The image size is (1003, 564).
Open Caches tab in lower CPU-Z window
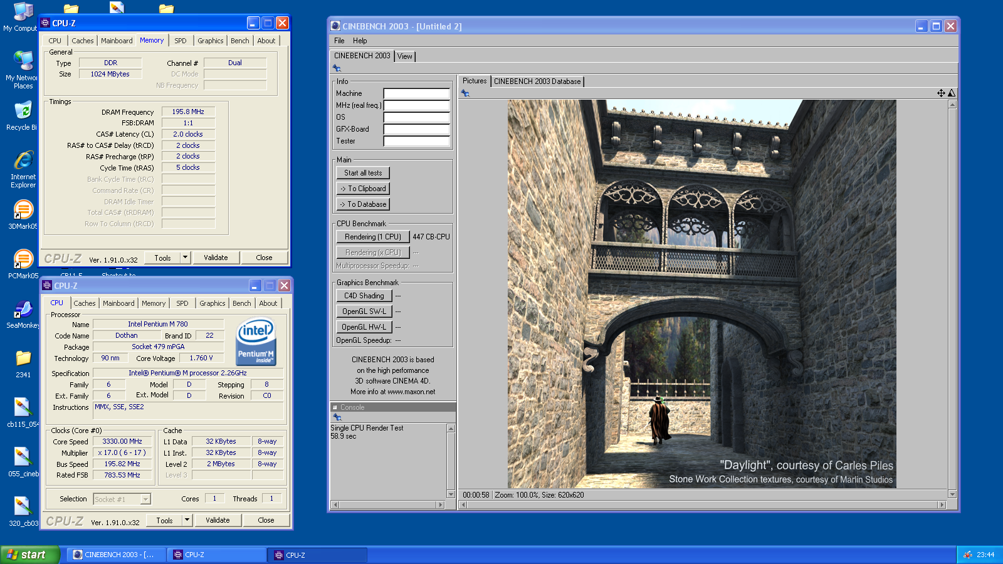(x=85, y=303)
